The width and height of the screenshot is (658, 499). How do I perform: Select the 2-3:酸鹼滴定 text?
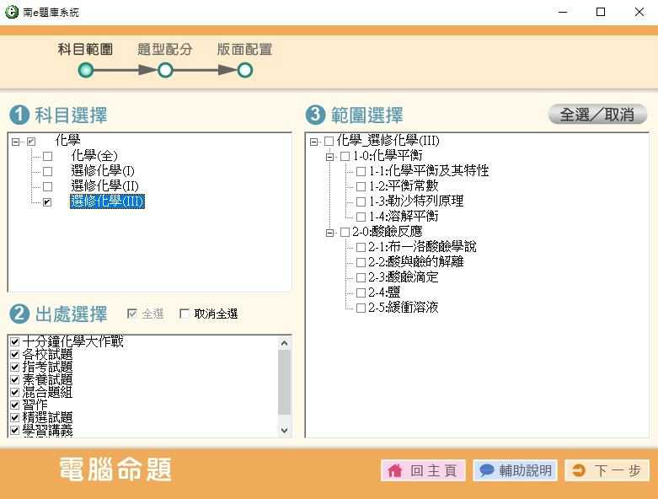pos(404,277)
